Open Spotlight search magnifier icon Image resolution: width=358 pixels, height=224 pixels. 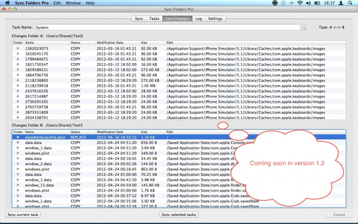click(350, 3)
